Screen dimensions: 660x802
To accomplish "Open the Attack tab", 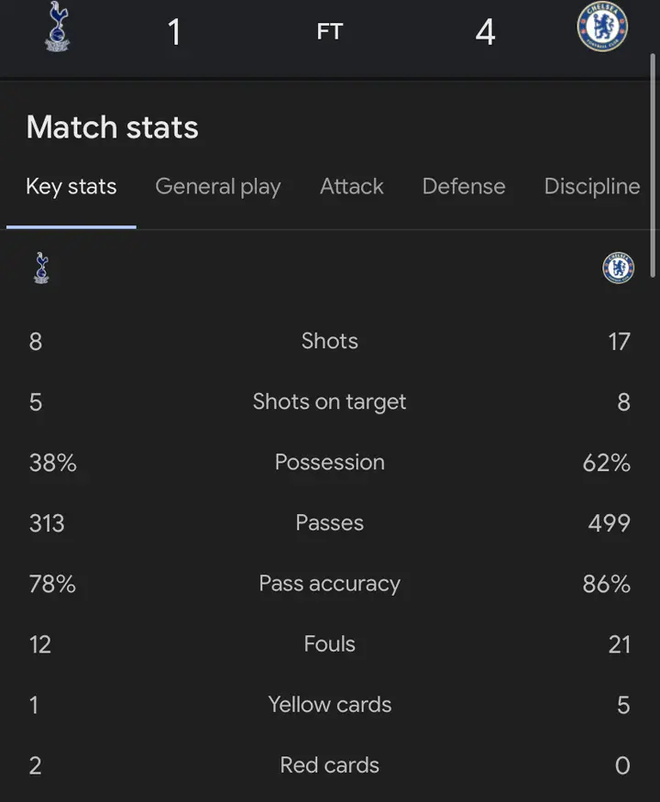I will point(351,187).
